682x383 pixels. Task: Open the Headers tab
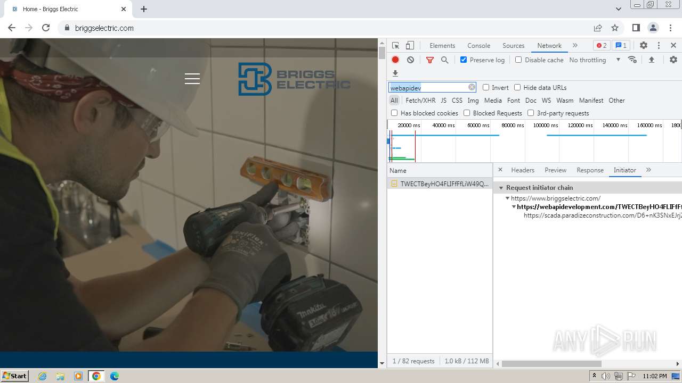(x=523, y=170)
